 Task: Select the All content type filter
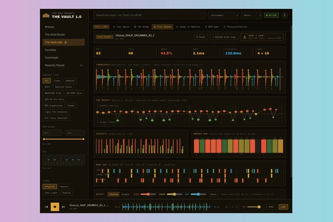click(x=47, y=81)
